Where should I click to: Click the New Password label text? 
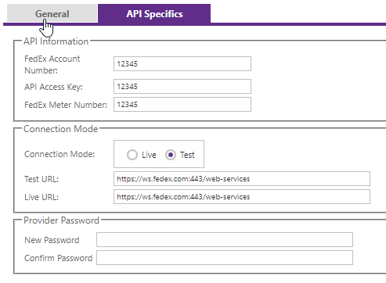click(52, 240)
